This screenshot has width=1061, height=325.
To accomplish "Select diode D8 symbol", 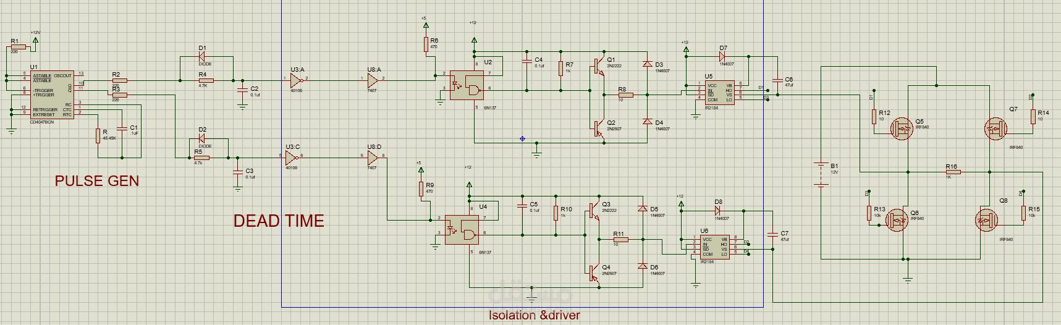I will pyautogui.click(x=717, y=211).
